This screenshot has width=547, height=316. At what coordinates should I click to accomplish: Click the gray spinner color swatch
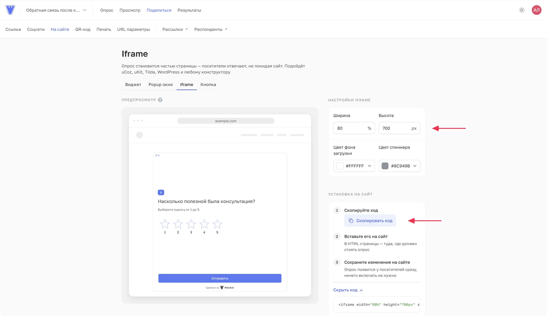(x=385, y=166)
